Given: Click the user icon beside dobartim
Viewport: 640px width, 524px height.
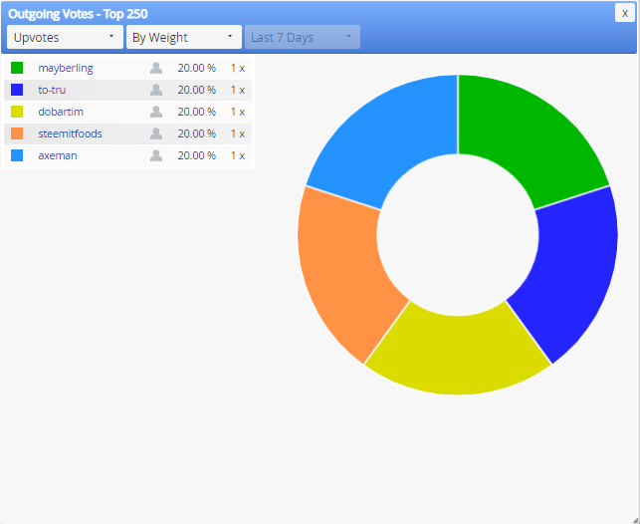Looking at the screenshot, I should coord(156,112).
